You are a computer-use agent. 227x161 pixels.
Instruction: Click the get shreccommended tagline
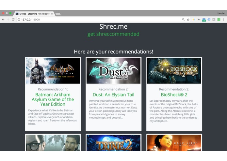114,34
